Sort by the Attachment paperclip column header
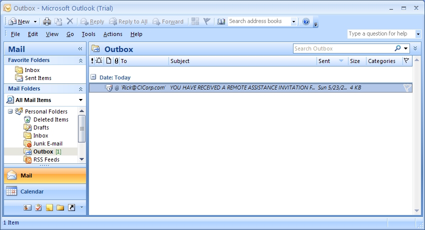This screenshot has height=230, width=425. pyautogui.click(x=116, y=61)
